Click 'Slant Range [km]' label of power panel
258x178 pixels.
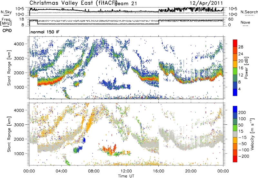(9, 68)
